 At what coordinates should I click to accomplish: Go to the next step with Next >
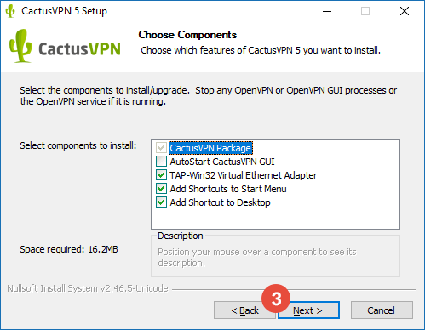[x=308, y=310]
